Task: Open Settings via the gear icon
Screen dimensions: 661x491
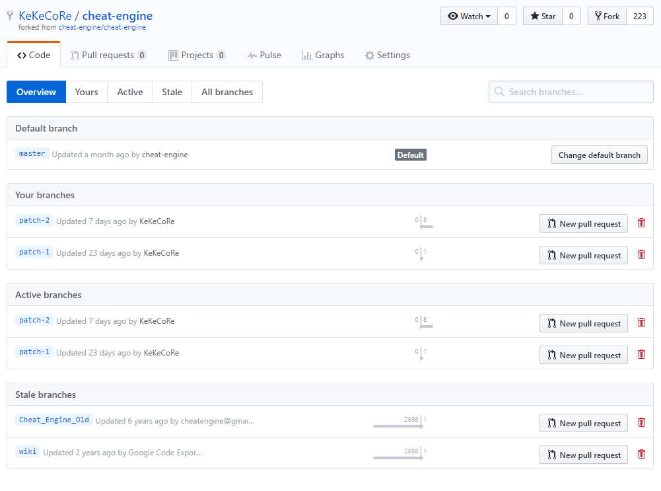Action: [x=369, y=55]
